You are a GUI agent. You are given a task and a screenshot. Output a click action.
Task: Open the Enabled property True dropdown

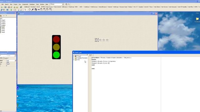(15, 61)
